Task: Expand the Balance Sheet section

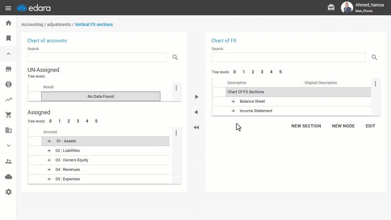Action: [x=233, y=101]
